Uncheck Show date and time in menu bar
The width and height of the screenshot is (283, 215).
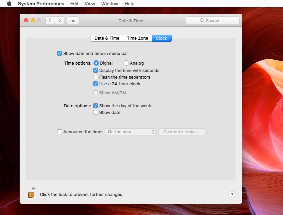click(60, 53)
